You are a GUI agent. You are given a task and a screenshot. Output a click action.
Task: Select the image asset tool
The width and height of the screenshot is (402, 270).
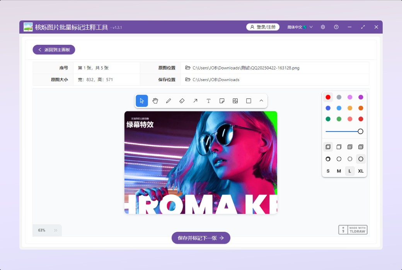(x=235, y=101)
